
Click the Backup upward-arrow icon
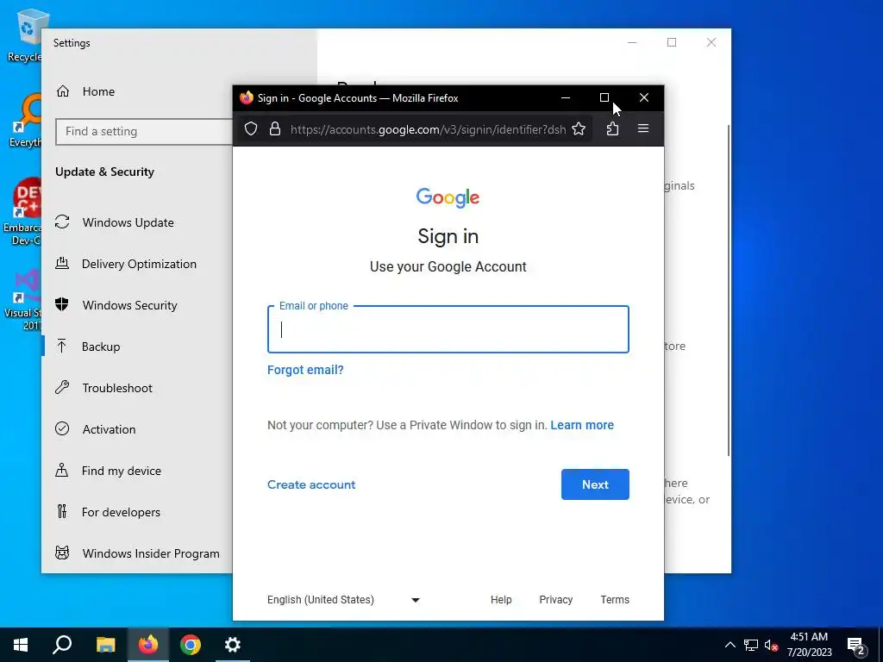[62, 347]
